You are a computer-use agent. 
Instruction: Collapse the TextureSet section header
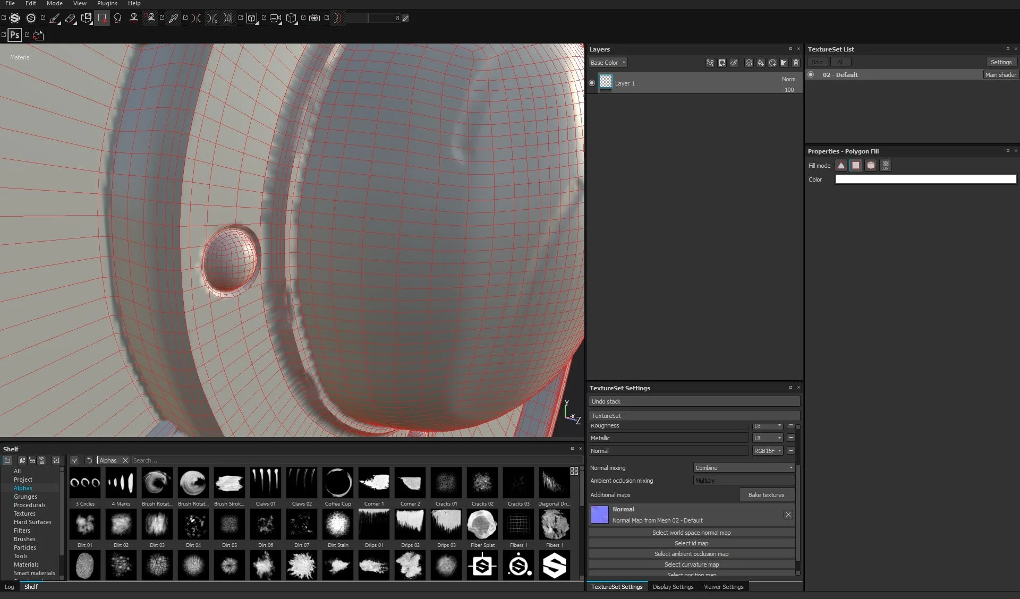(x=694, y=416)
